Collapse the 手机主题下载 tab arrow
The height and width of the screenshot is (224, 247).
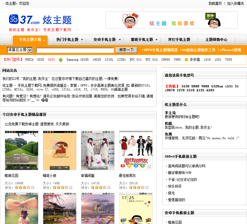click(x=44, y=40)
